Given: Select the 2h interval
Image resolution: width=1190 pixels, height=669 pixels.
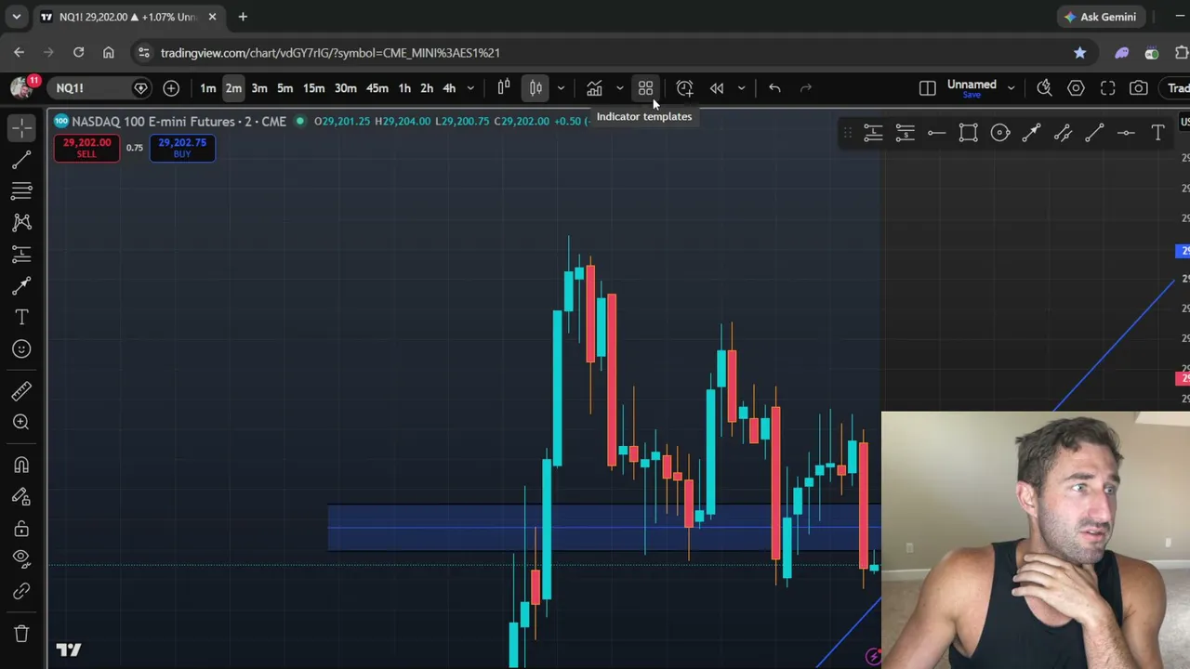Looking at the screenshot, I should coord(427,88).
